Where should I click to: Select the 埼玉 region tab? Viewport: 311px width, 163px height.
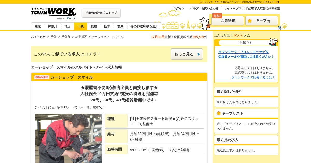[67, 26]
